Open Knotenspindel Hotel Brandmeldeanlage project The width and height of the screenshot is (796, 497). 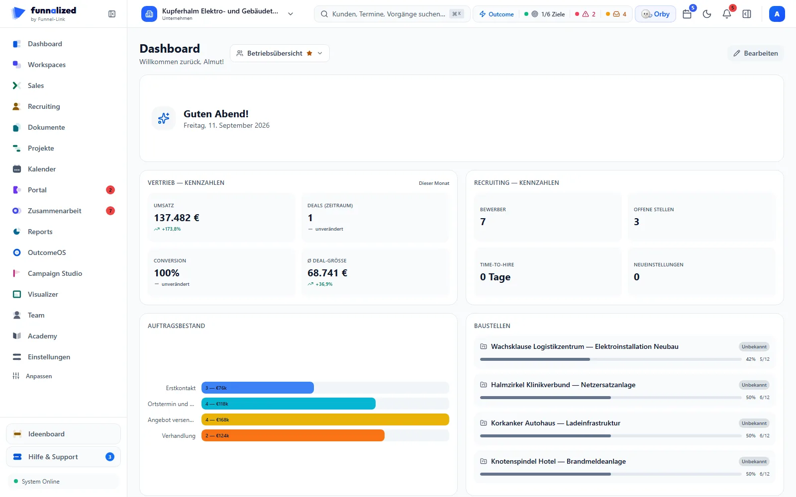[625, 467]
